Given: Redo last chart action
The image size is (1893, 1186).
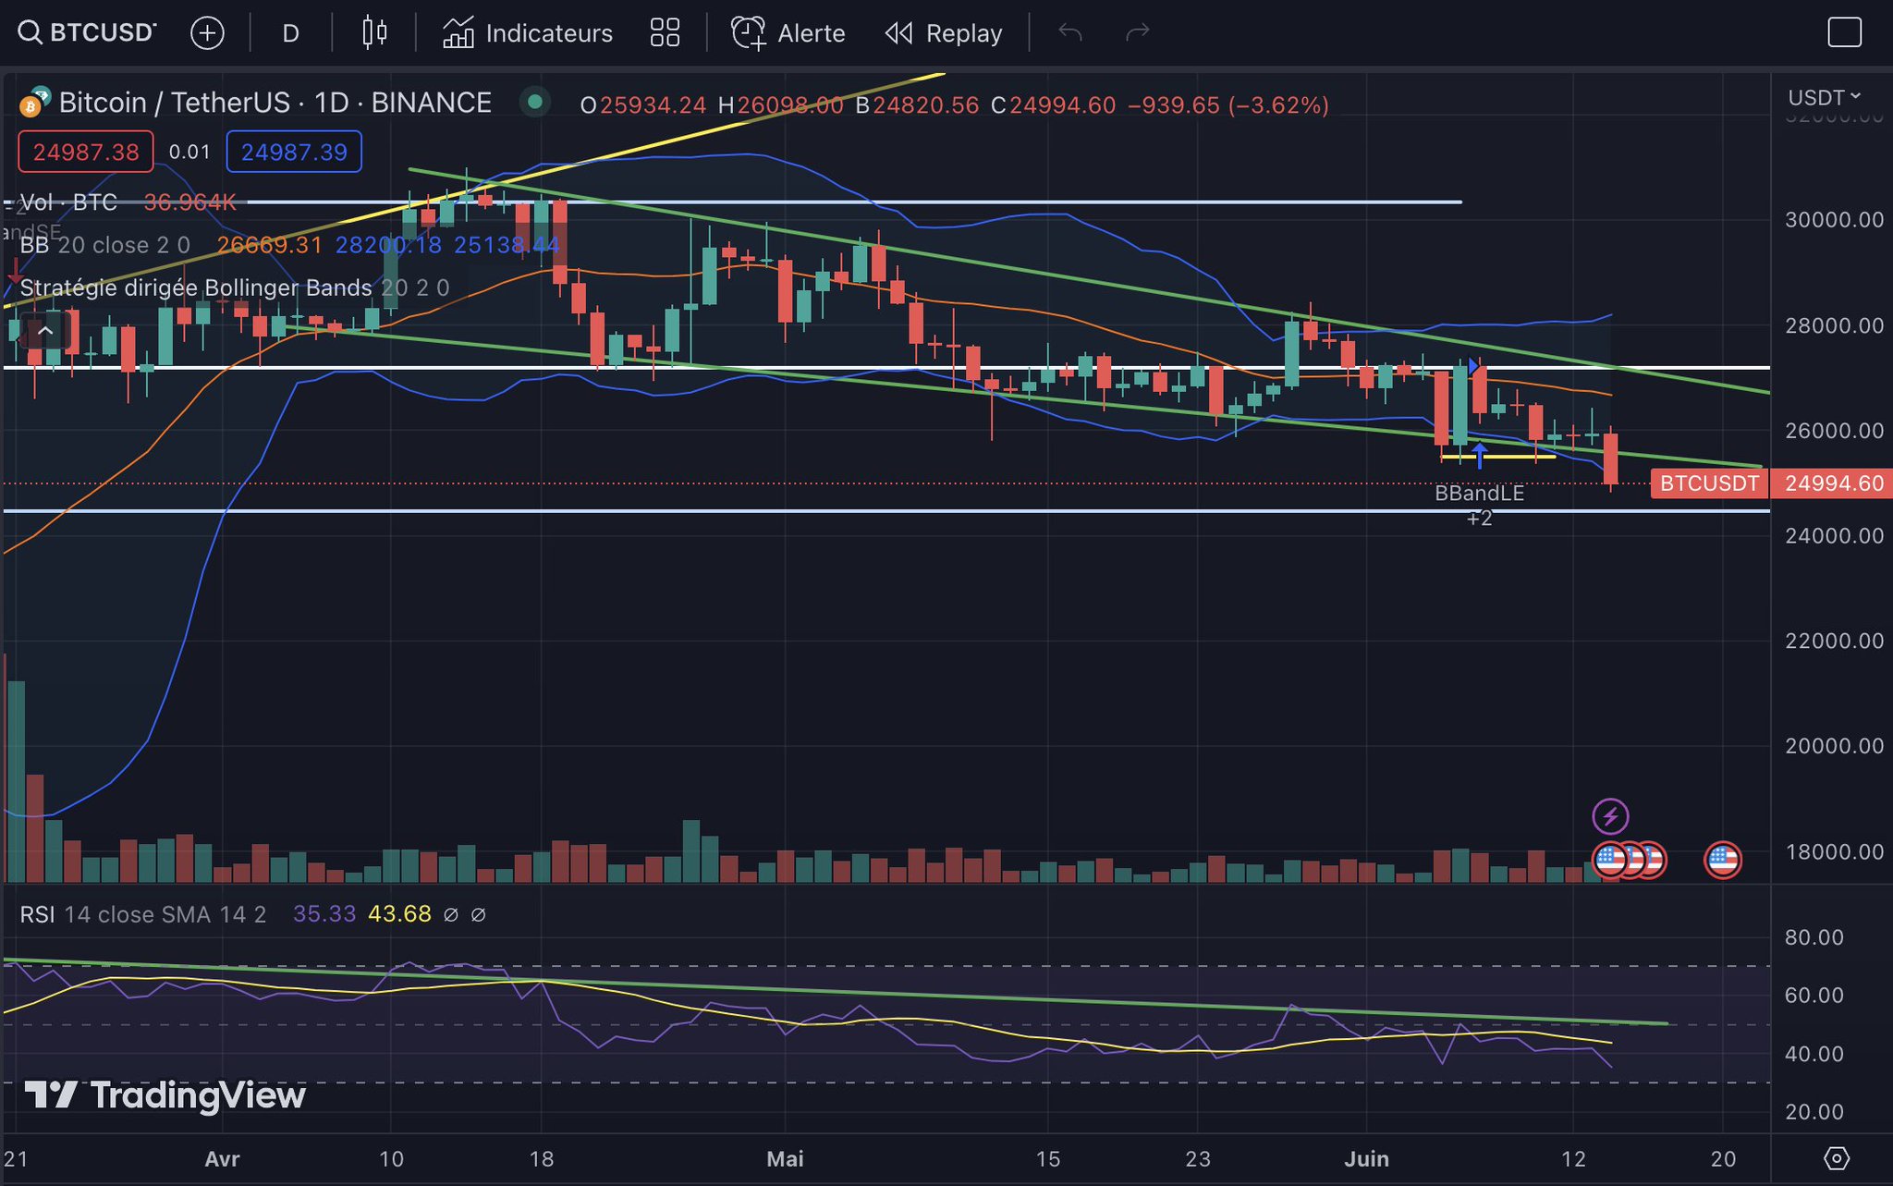Looking at the screenshot, I should (x=1137, y=33).
